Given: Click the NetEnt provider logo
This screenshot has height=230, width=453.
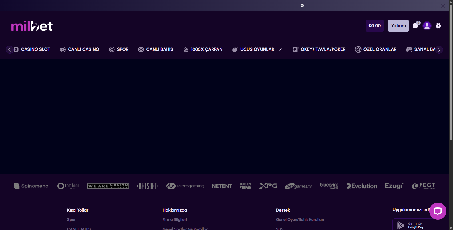Looking at the screenshot, I should click(x=222, y=186).
